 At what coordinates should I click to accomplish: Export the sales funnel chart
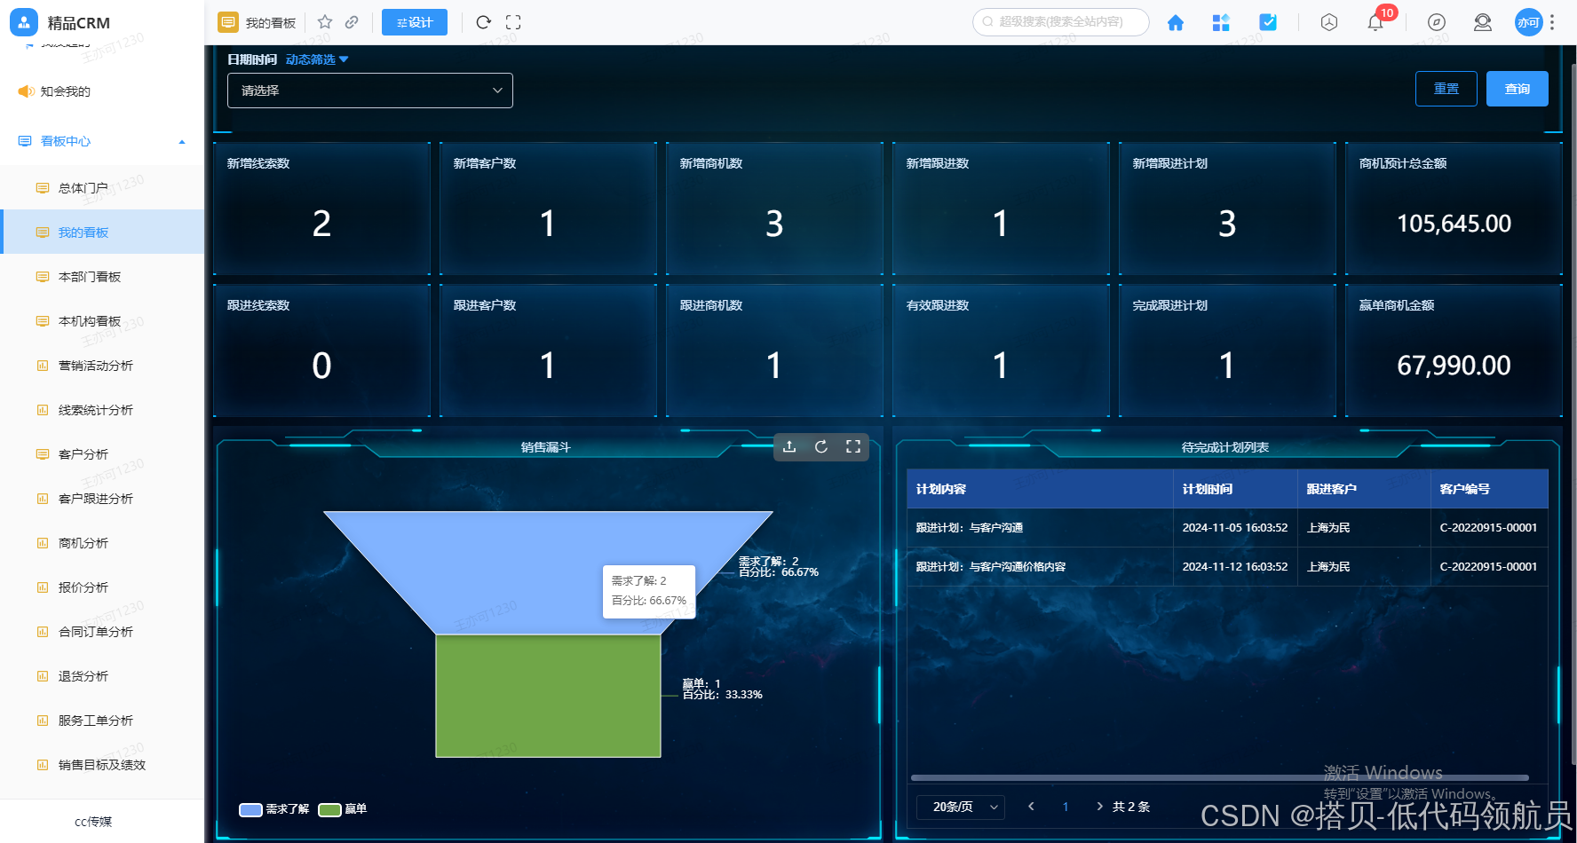click(789, 446)
